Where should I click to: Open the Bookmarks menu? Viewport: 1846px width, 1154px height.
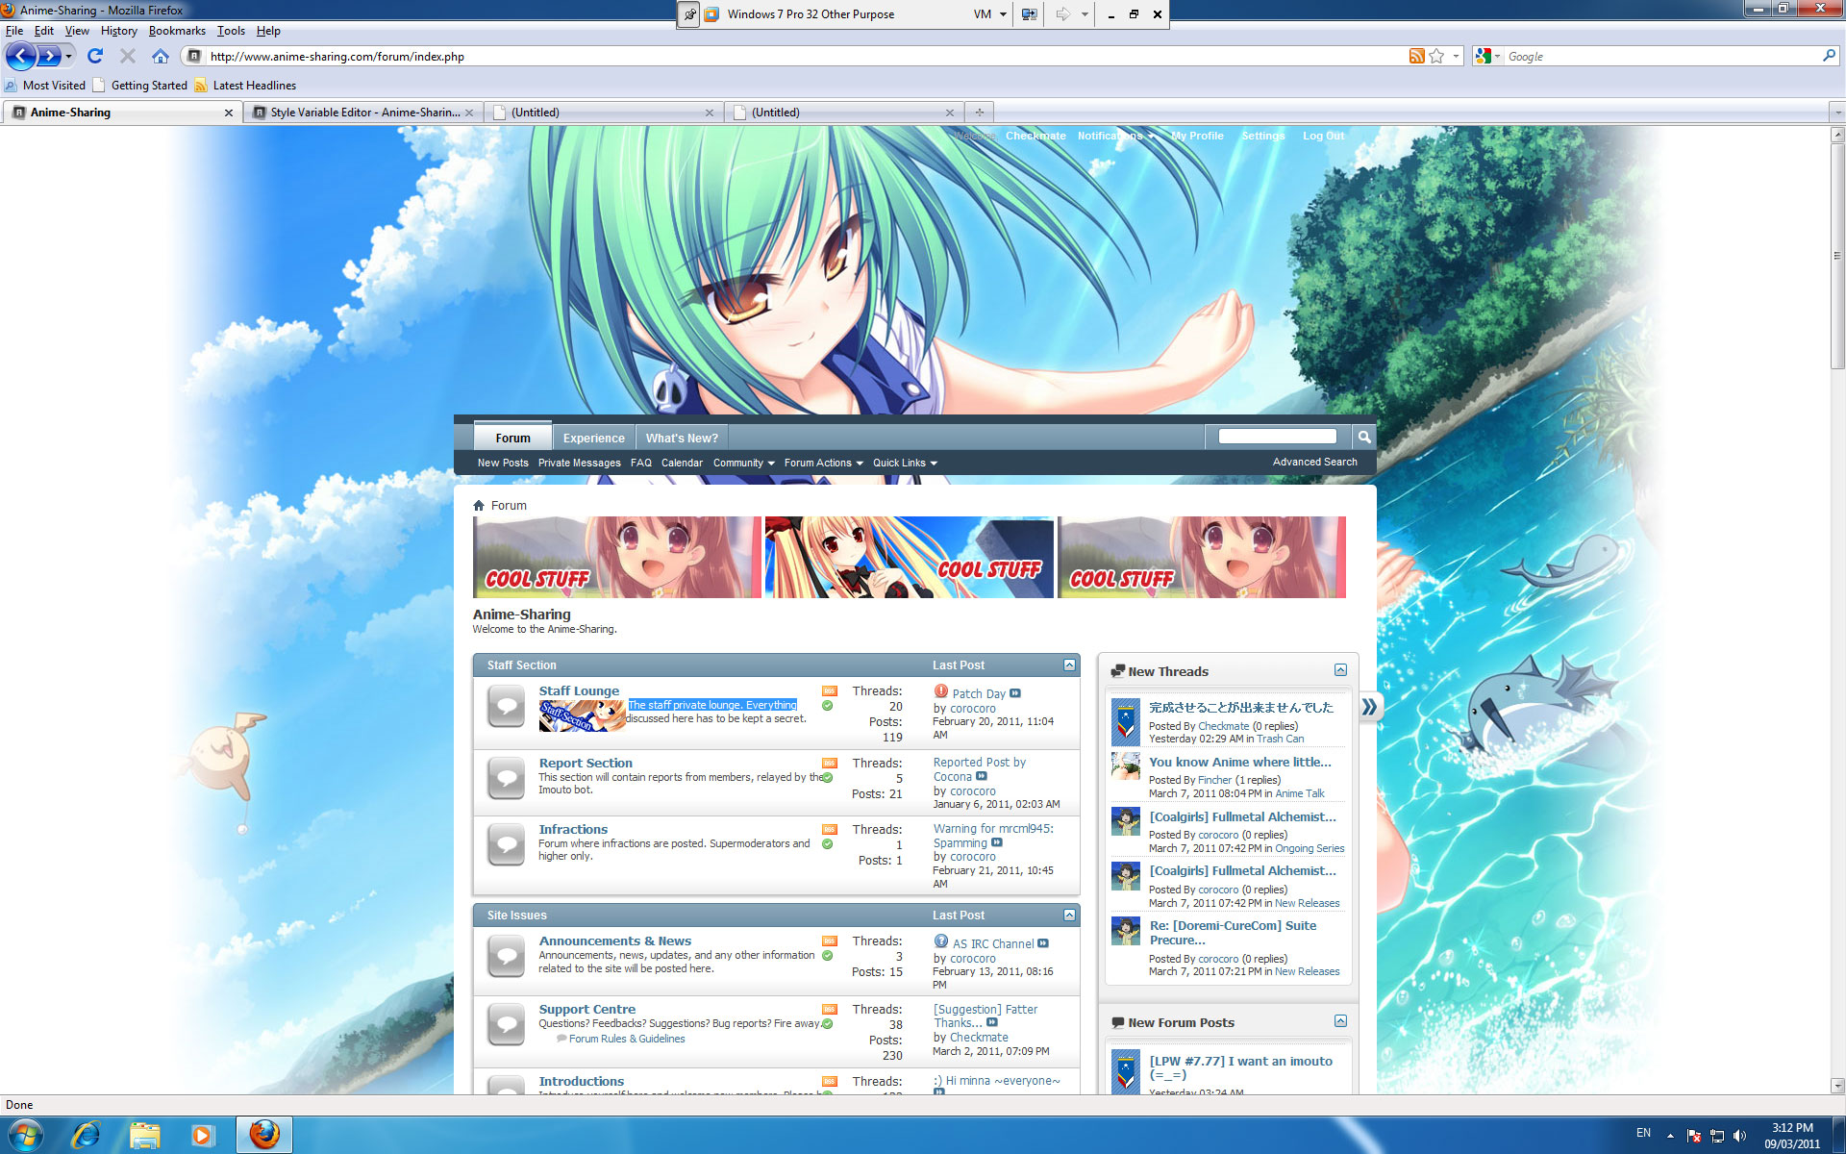177,31
